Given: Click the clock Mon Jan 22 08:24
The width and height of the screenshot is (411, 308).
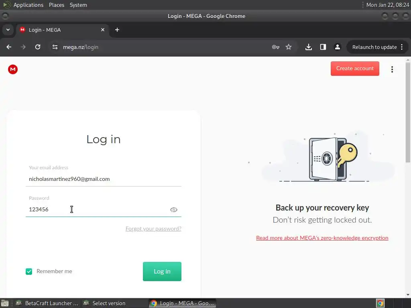Looking at the screenshot, I should click(388, 5).
